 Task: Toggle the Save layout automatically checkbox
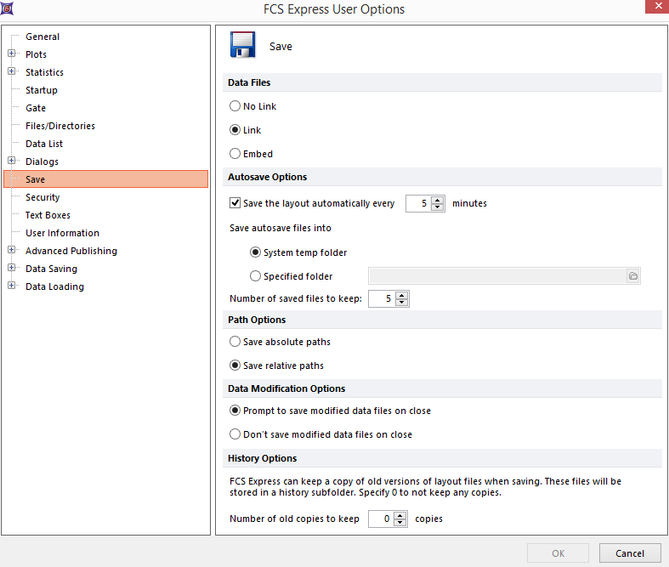coord(235,204)
